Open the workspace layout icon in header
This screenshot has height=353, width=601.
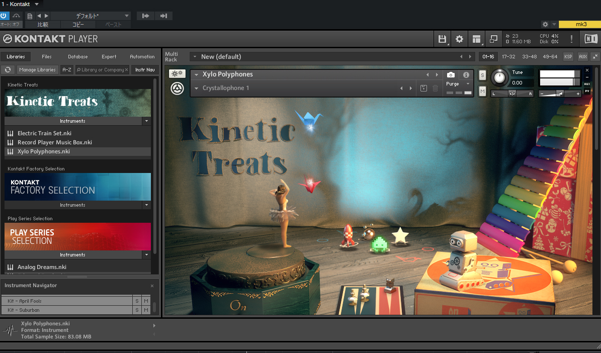476,39
